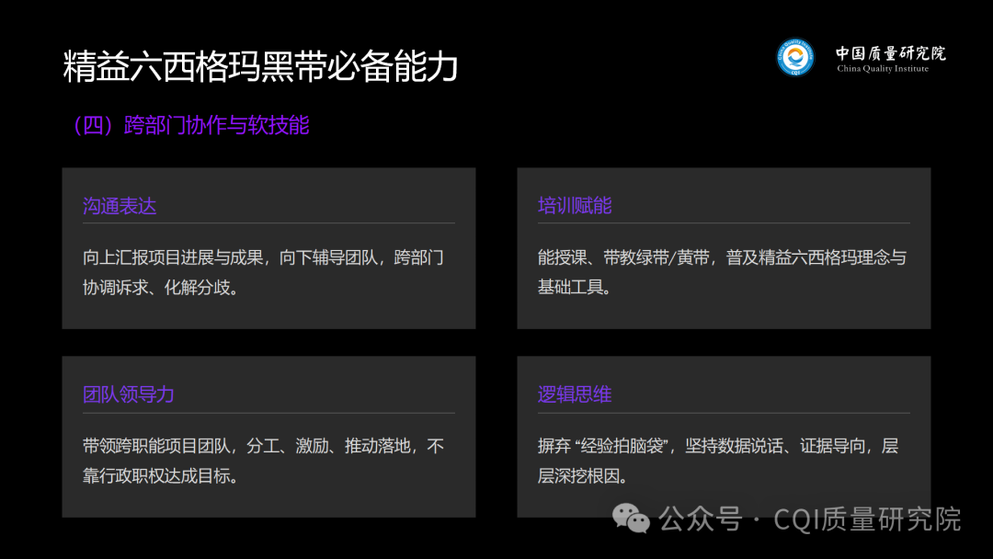
Task: Select the paragraph starting "摒弃“经验拍脑袋”"
Action: [717, 461]
